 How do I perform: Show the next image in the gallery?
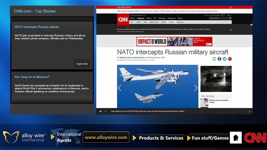tap(196, 88)
